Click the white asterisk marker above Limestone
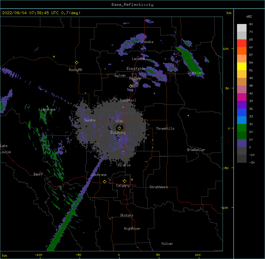 click(x=47, y=106)
